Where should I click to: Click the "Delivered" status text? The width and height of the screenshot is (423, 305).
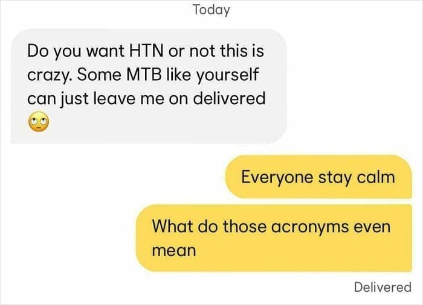(383, 287)
